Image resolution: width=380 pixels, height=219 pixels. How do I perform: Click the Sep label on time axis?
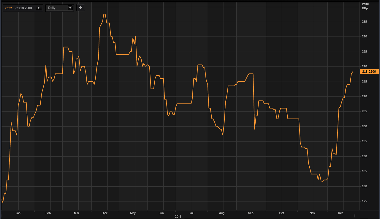pyautogui.click(x=251, y=213)
